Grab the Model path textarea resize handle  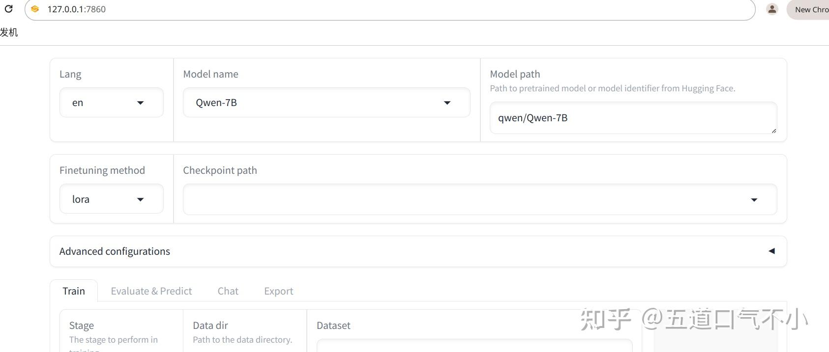(773, 130)
